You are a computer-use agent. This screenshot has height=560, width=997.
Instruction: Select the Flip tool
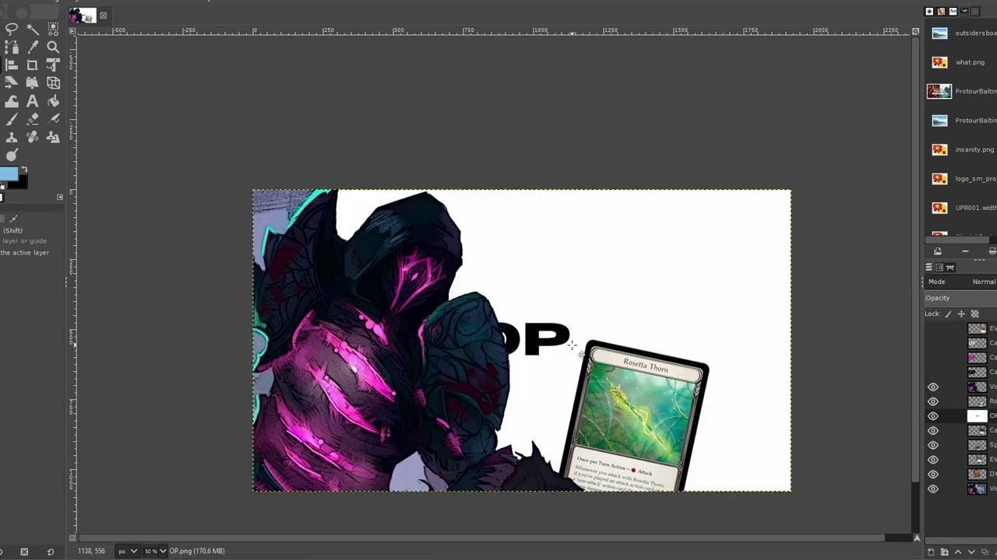pos(12,83)
